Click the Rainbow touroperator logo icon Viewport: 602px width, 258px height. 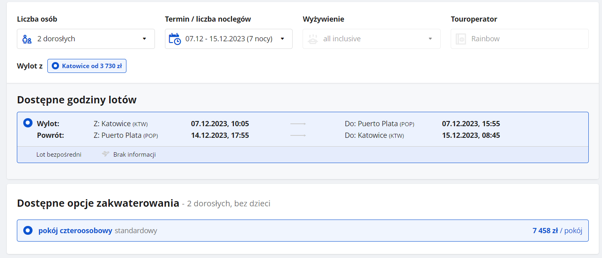pyautogui.click(x=460, y=39)
